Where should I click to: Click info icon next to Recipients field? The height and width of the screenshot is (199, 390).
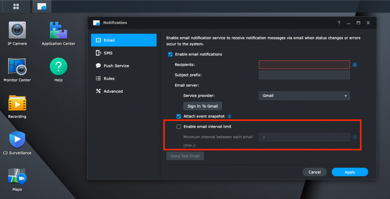[355, 65]
